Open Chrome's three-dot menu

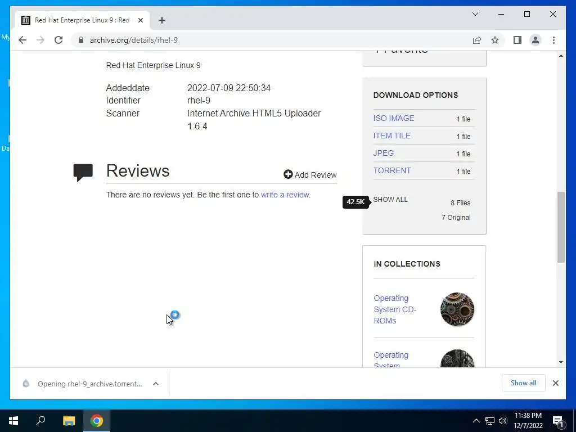point(553,40)
